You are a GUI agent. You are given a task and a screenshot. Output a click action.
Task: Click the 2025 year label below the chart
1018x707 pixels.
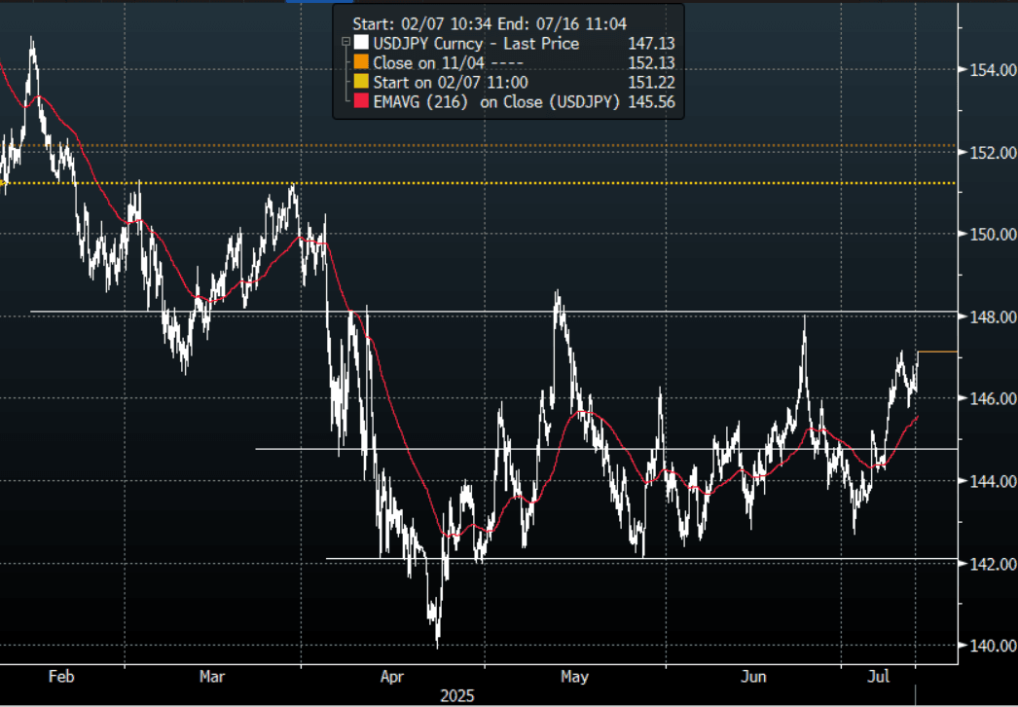[x=456, y=695]
